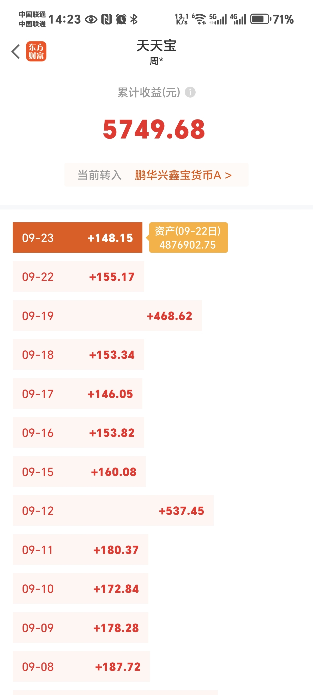The width and height of the screenshot is (313, 695).
Task: Tap the 天天宝 page title
Action: (x=156, y=45)
